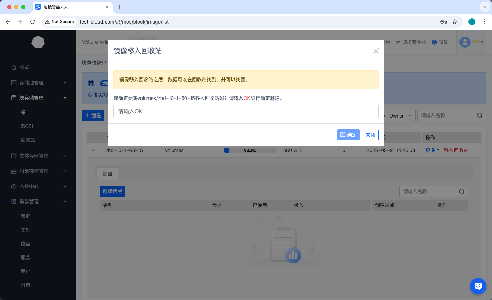
Task: Select the 快照 tab
Action: [108, 174]
